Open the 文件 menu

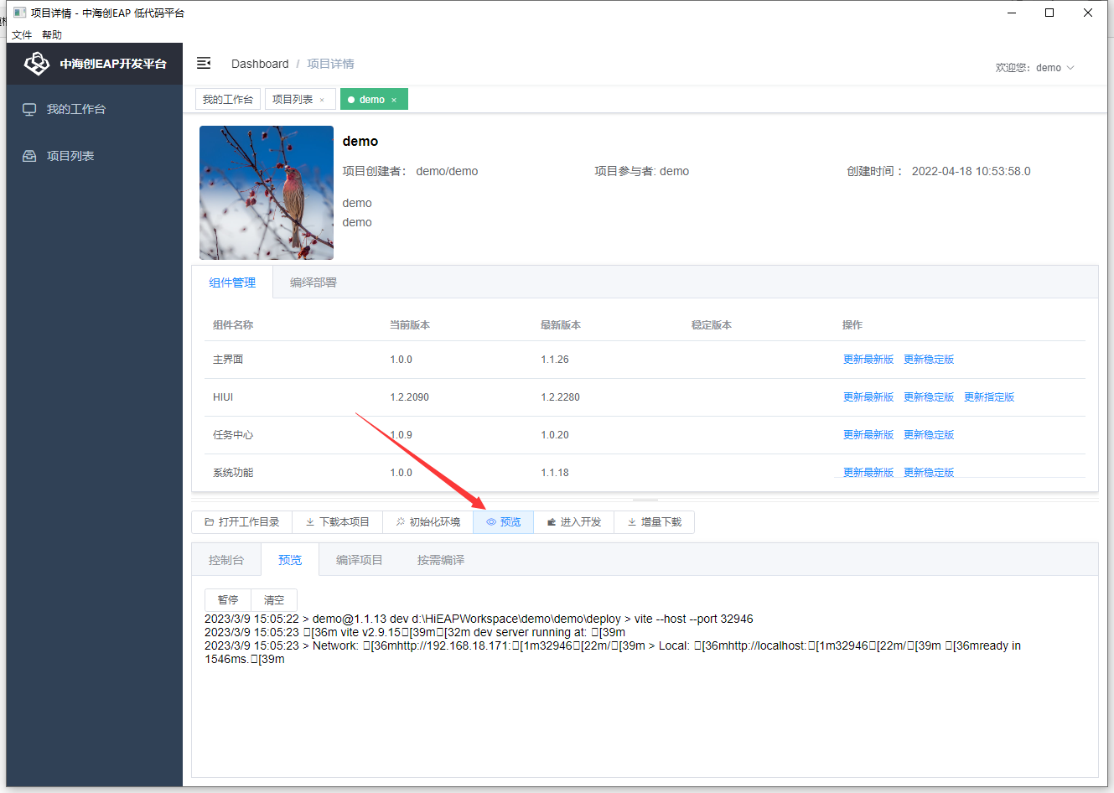22,35
